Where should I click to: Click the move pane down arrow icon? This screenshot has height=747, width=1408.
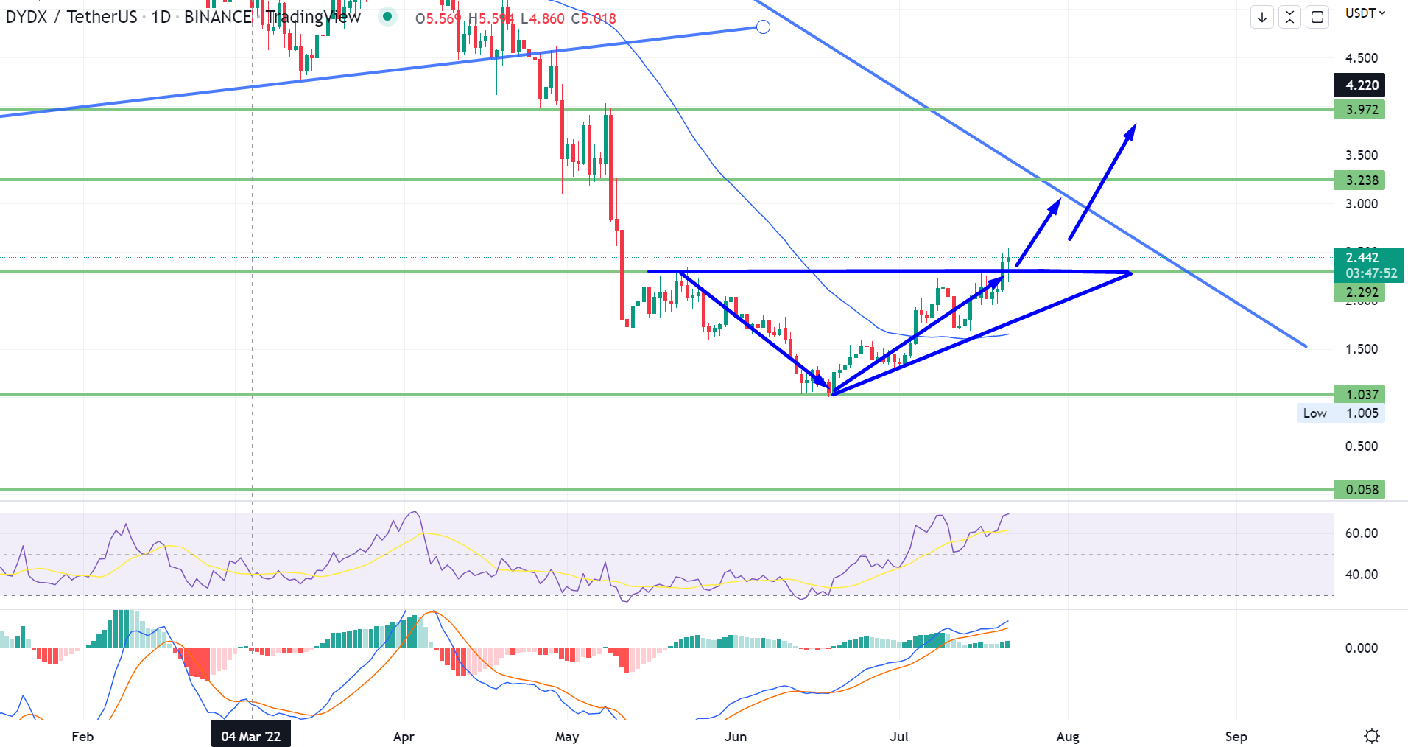point(1262,17)
